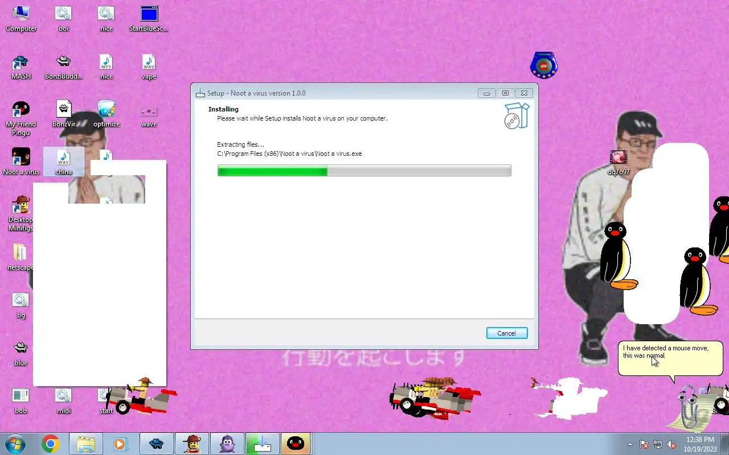Show hidden system tray icons
The width and height of the screenshot is (729, 455).
click(x=630, y=444)
